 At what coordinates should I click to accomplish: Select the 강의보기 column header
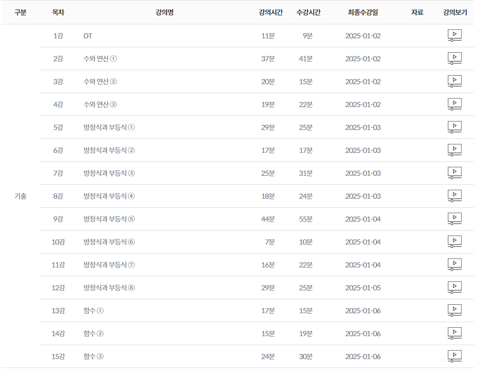455,12
